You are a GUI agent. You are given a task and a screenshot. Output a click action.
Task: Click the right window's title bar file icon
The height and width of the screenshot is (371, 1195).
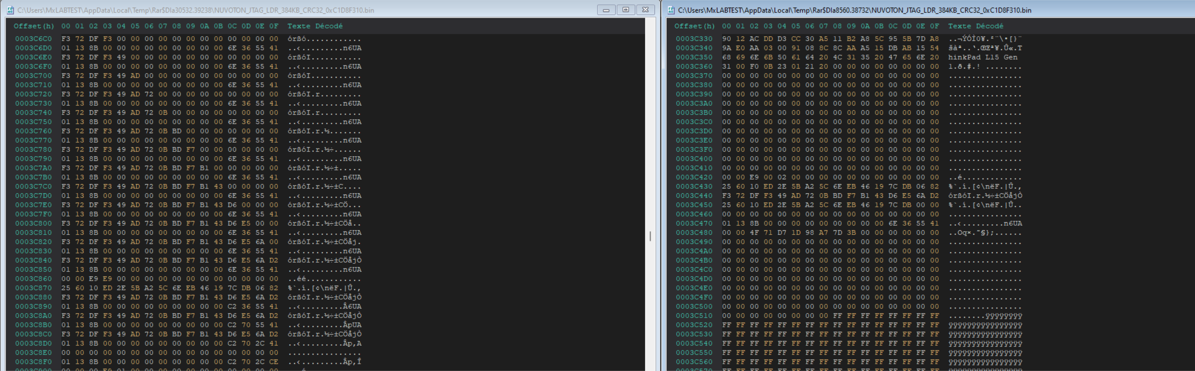671,10
